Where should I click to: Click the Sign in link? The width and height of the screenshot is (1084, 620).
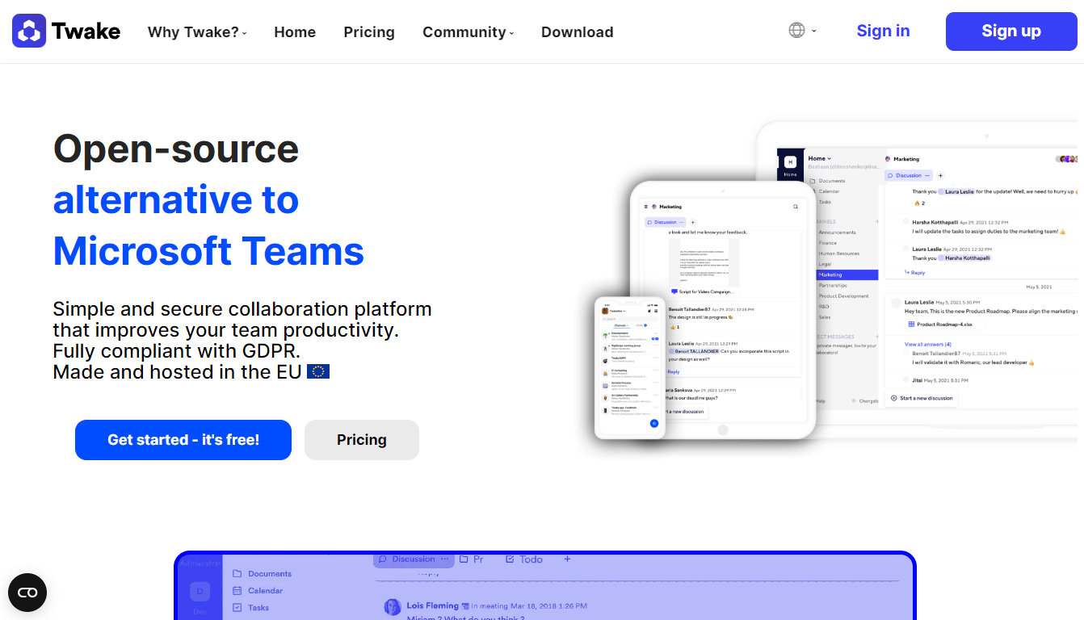coord(883,31)
